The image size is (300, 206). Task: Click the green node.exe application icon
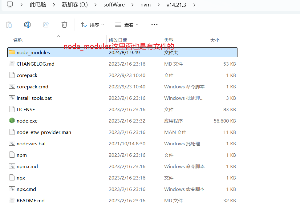(12, 121)
